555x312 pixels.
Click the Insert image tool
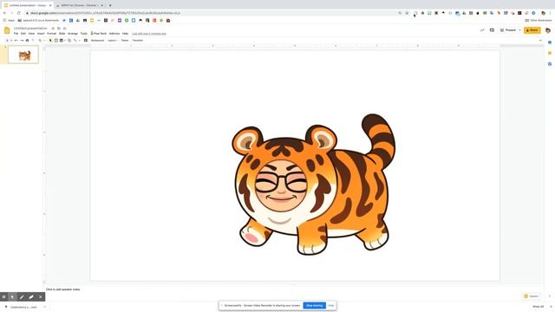click(x=62, y=41)
